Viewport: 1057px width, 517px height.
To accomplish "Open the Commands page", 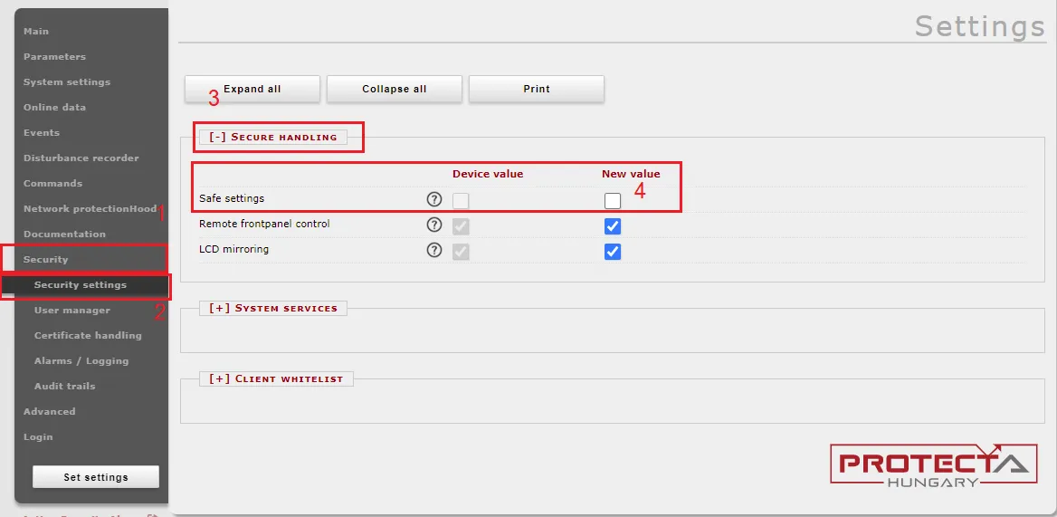I will 52,183.
